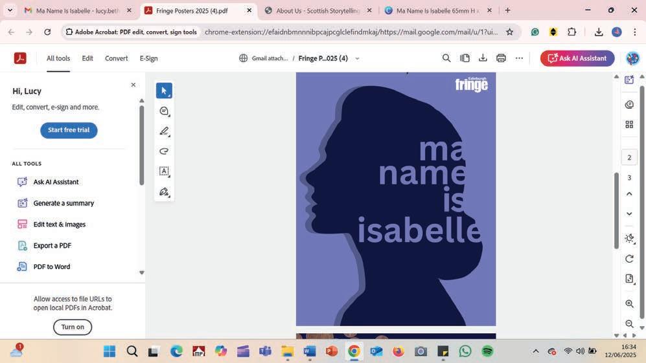Open the page view panel icon
Screen dimensions: 646x363
465,58
